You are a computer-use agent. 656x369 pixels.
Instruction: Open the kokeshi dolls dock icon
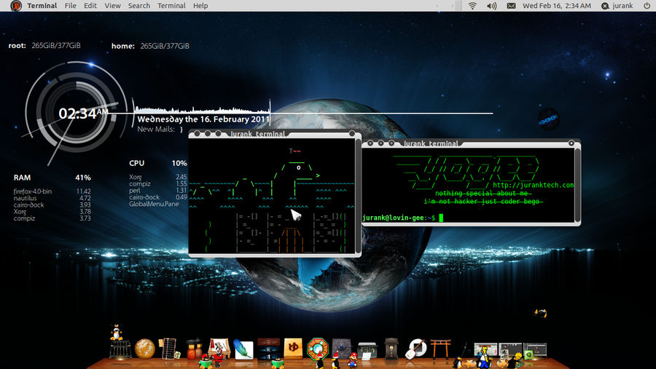[193, 349]
